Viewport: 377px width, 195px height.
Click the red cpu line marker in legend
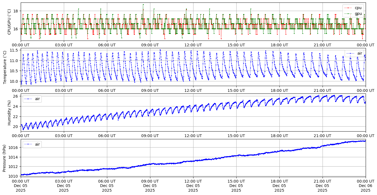click(349, 8)
